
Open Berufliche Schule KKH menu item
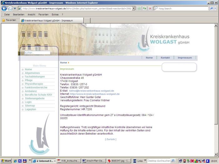click(38, 95)
